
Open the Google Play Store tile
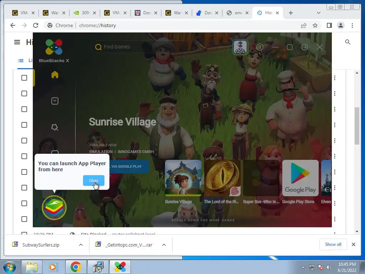tap(300, 178)
